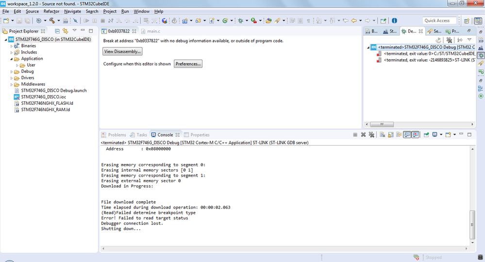
Task: Expand the Binaries tree node
Action: 12,46
